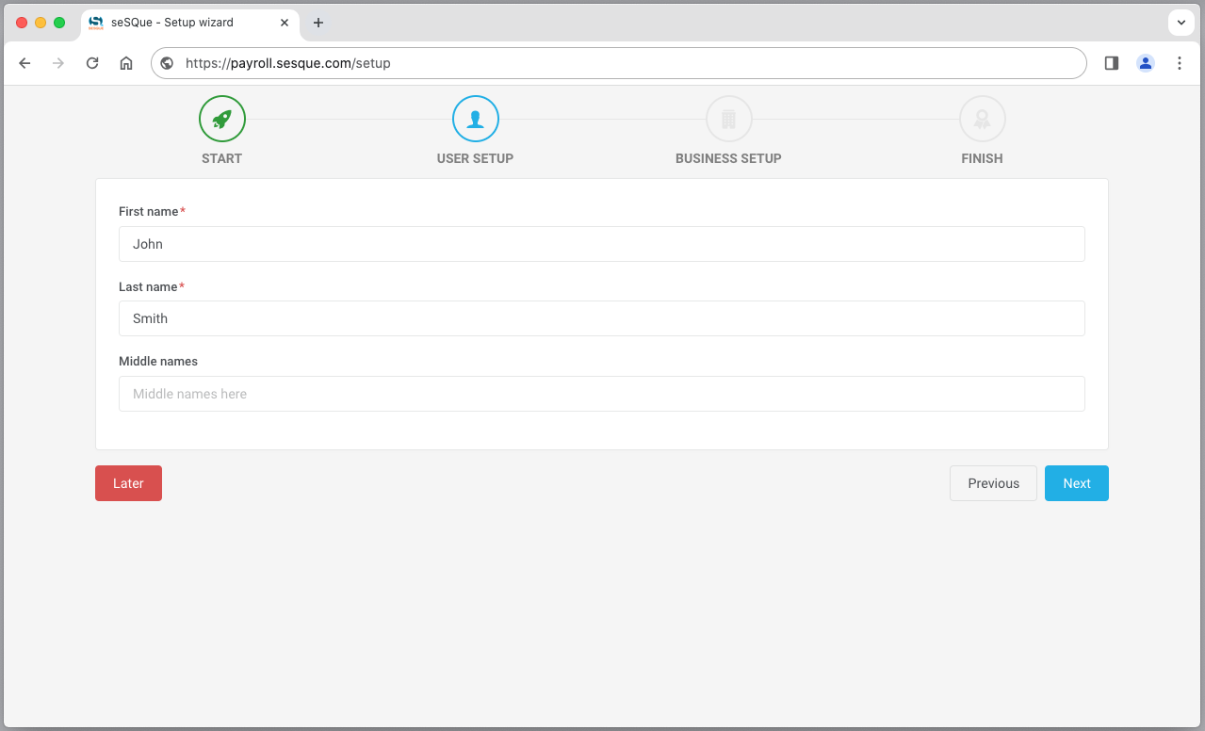Click the browser back arrow
The height and width of the screenshot is (731, 1205).
(x=25, y=63)
